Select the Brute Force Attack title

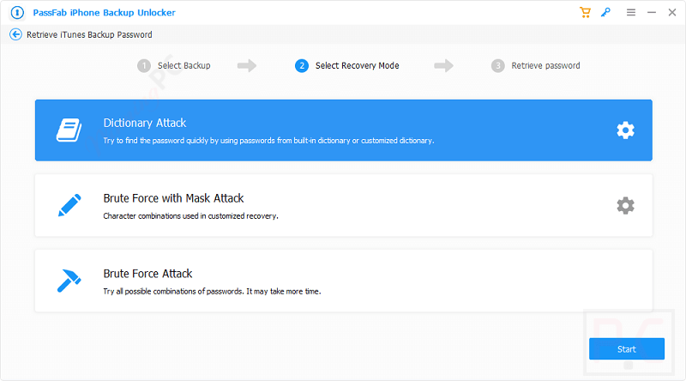[147, 274]
